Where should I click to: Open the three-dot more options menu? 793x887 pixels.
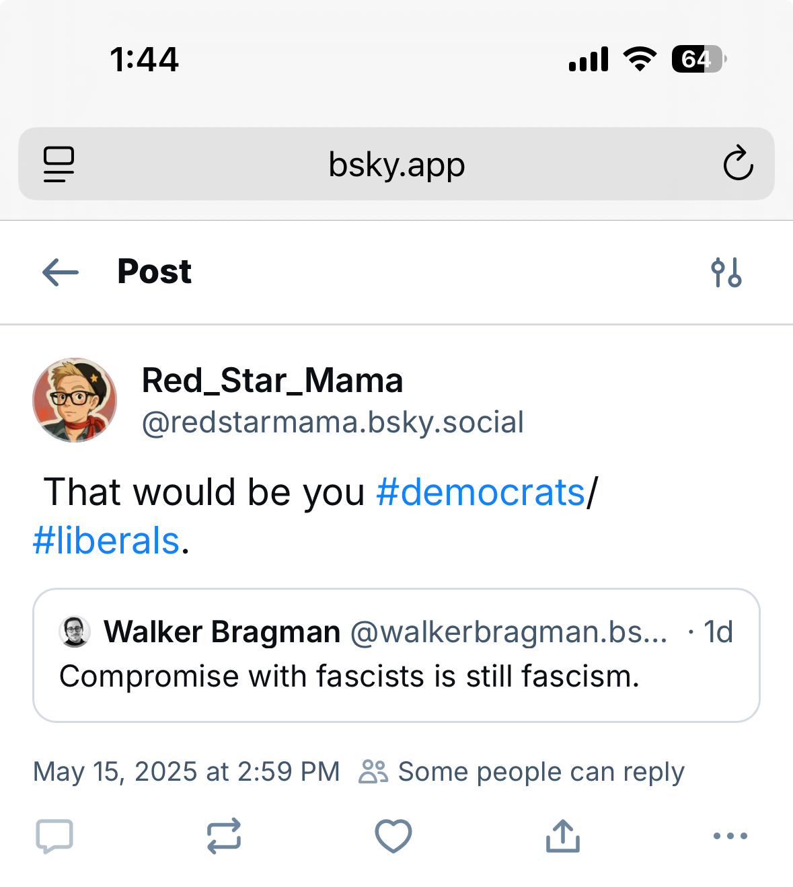730,837
